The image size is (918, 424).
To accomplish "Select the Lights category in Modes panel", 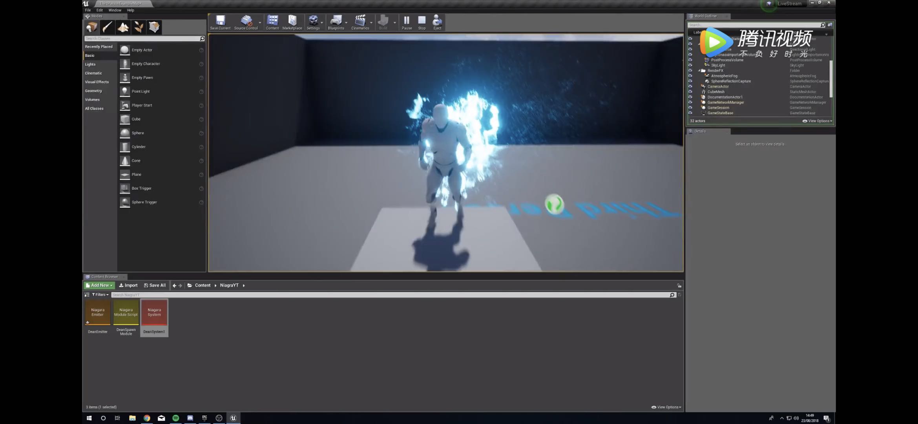I will 90,64.
